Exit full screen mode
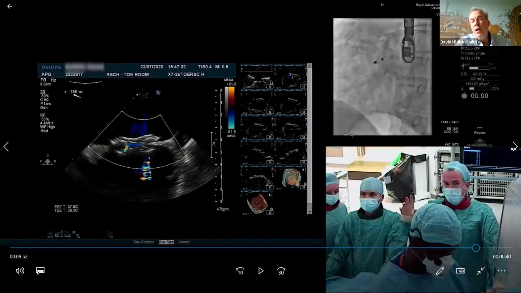 [481, 271]
